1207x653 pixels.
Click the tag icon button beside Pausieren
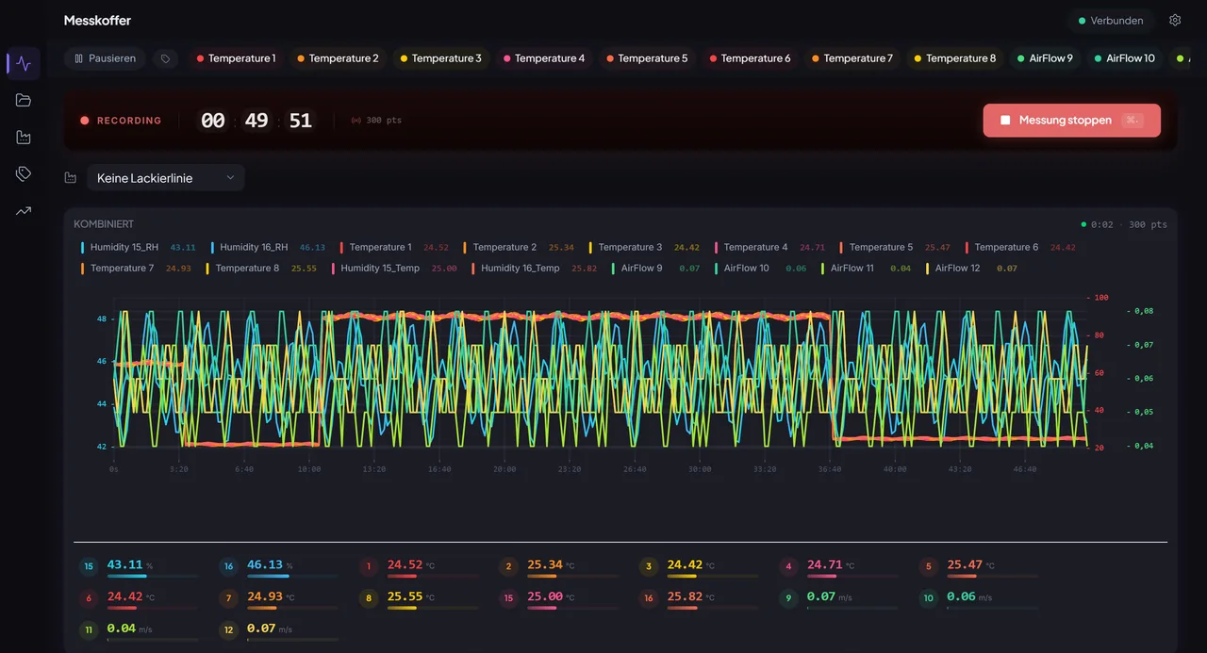pyautogui.click(x=166, y=58)
